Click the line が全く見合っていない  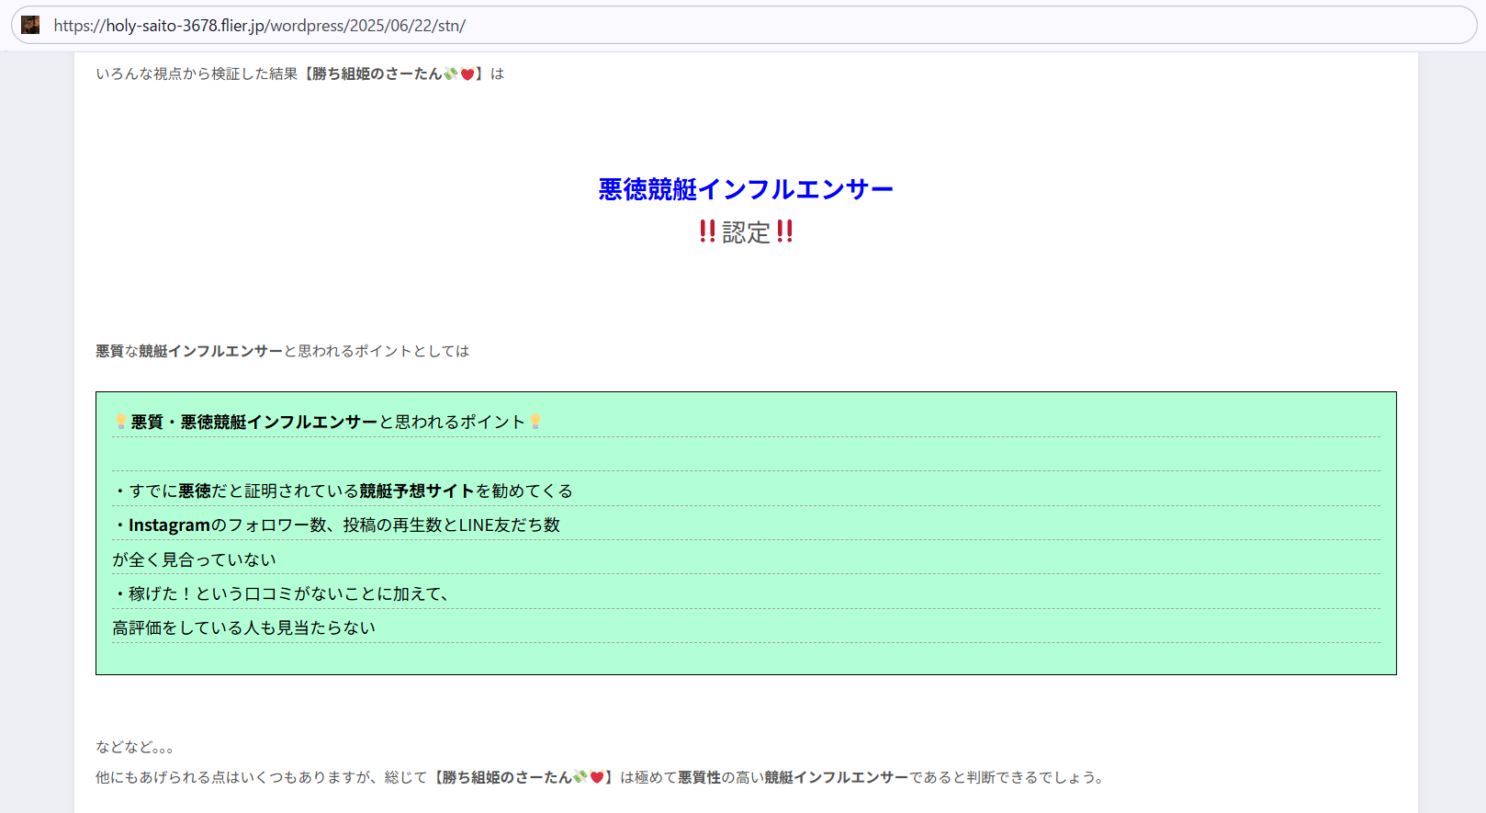(194, 559)
